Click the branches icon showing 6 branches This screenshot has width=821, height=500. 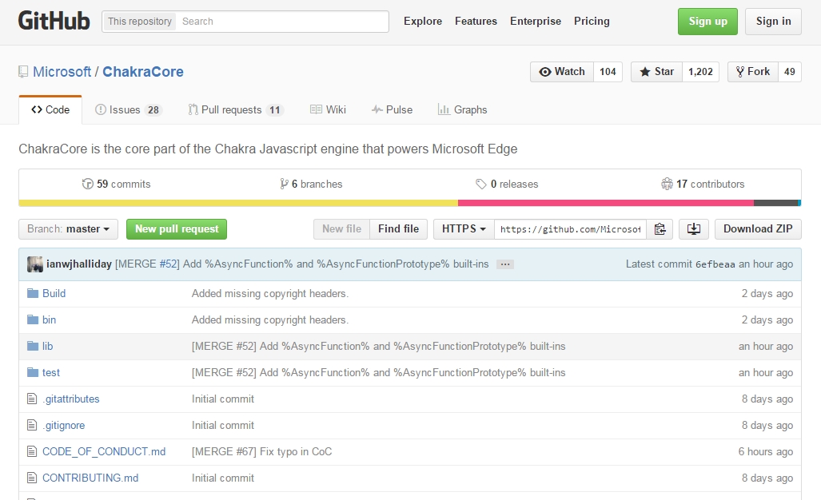[285, 183]
